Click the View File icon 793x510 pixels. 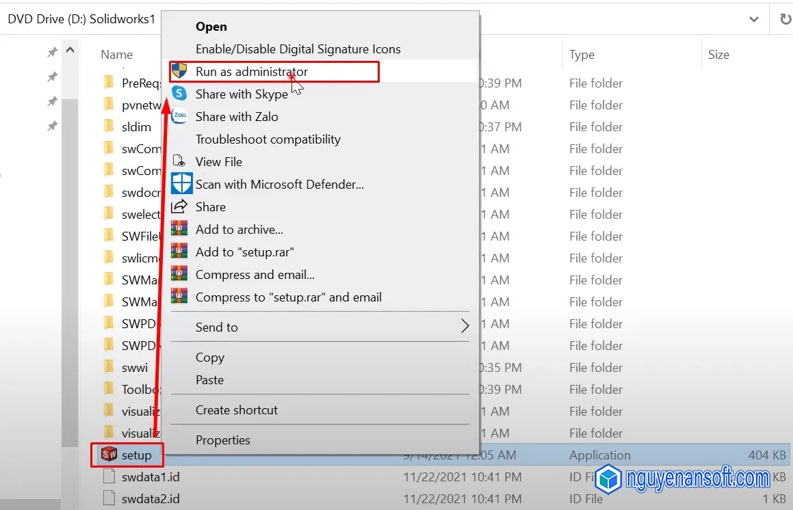tap(180, 161)
